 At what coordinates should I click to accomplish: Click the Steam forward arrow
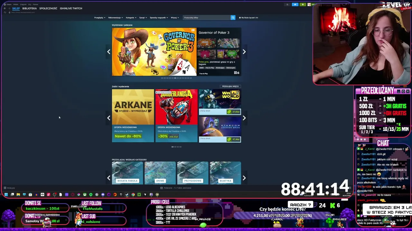(x=9, y=8)
